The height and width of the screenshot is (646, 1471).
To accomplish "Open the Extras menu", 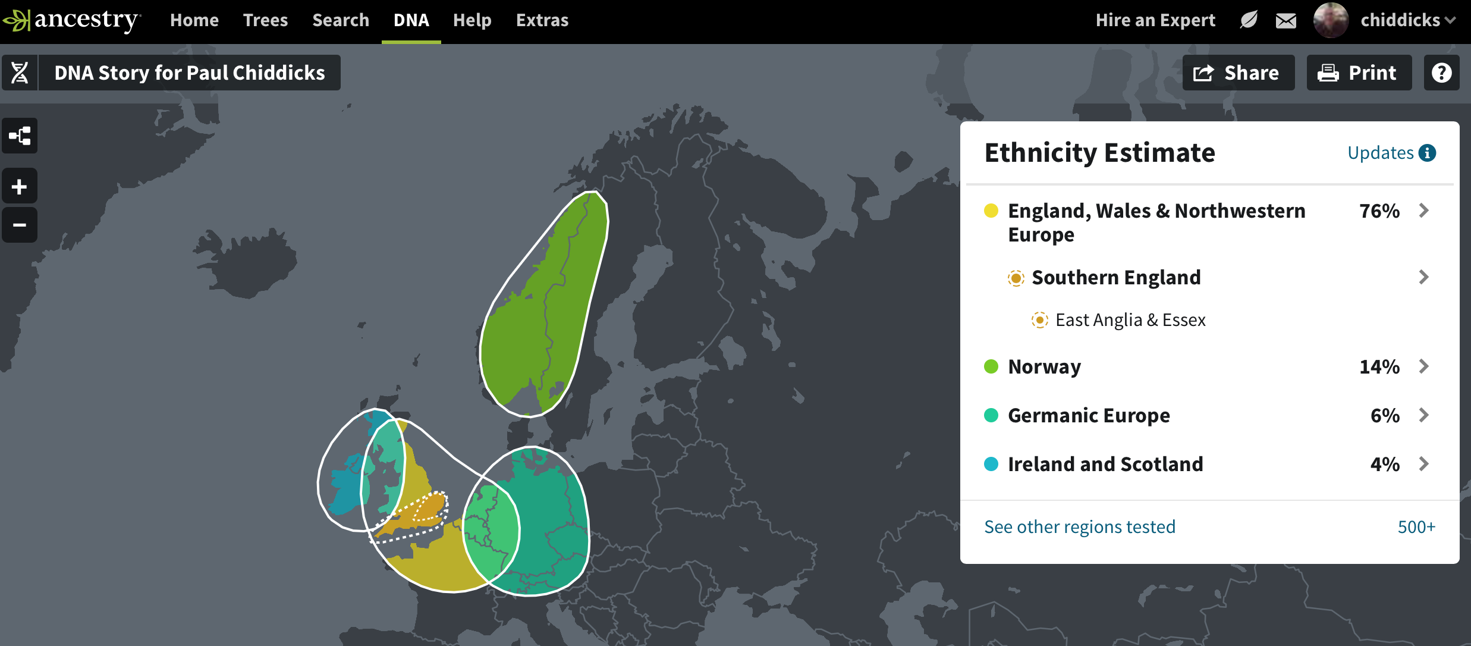I will tap(542, 20).
